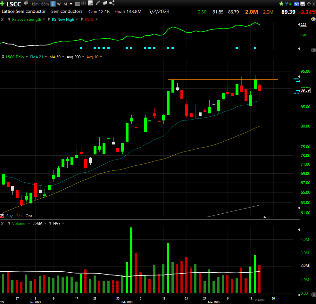Expand the 50MA dropdown arrow
Screen dimensions: 316x304
(45, 223)
